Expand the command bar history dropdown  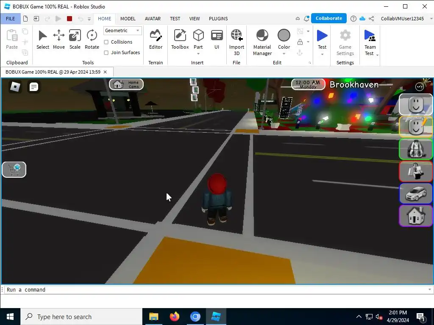click(430, 289)
